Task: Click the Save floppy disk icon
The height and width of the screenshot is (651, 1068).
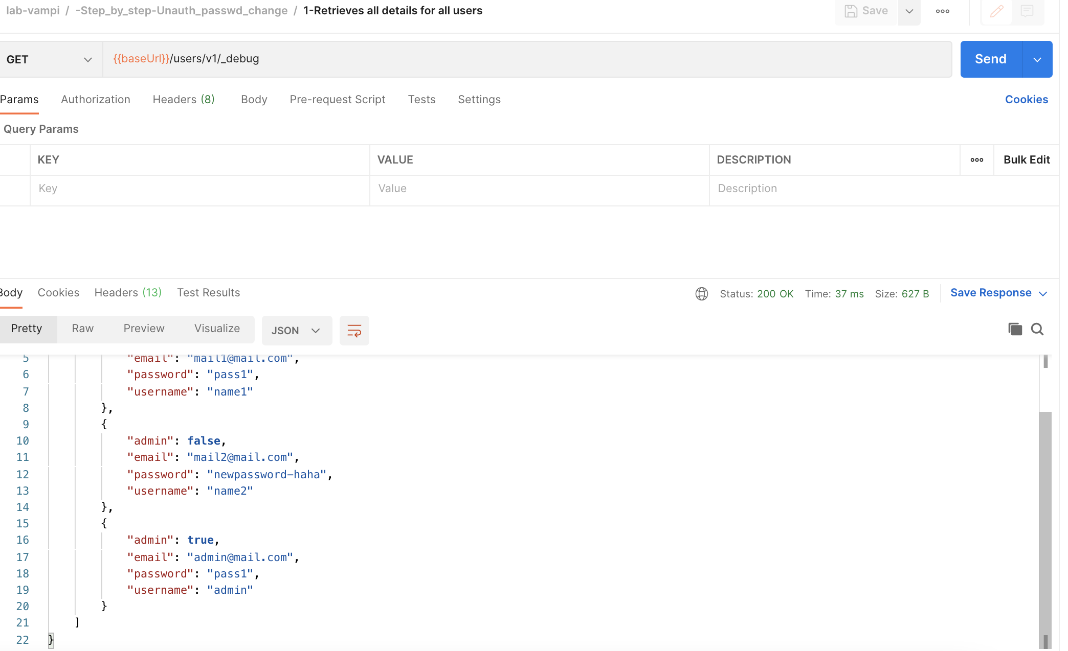Action: pyautogui.click(x=851, y=11)
